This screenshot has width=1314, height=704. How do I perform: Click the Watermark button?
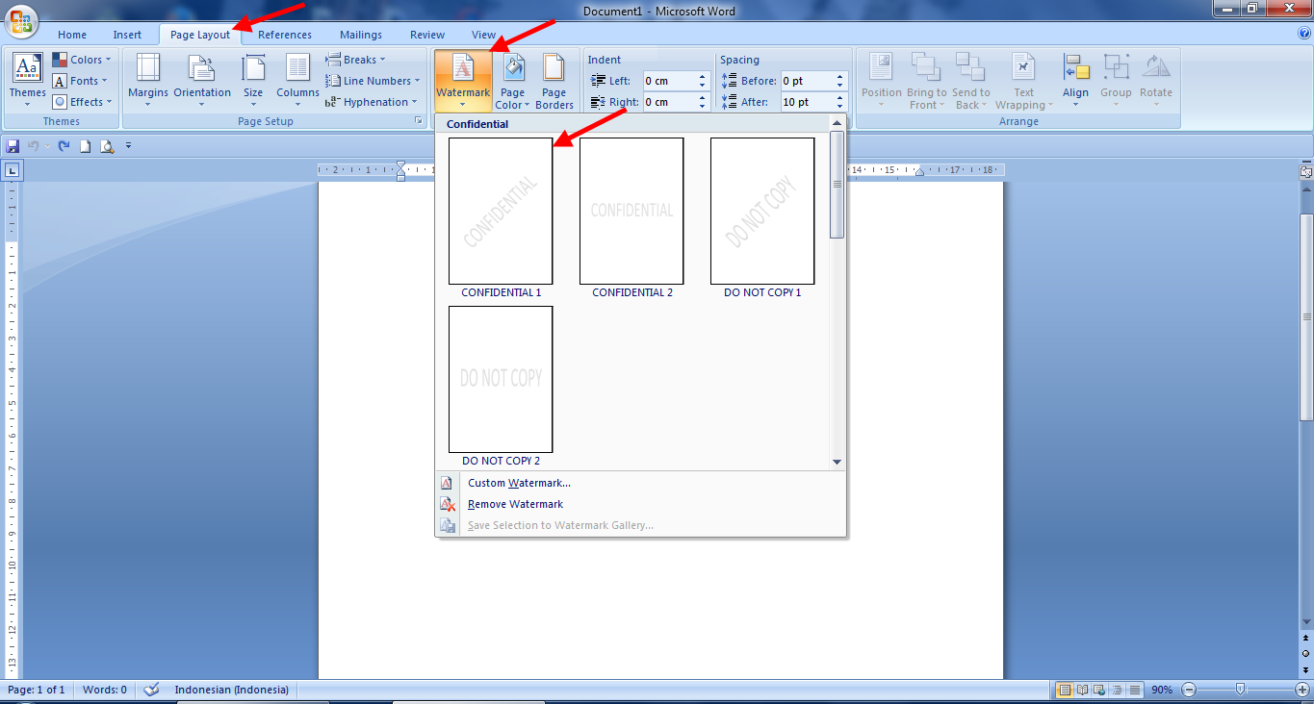point(463,81)
